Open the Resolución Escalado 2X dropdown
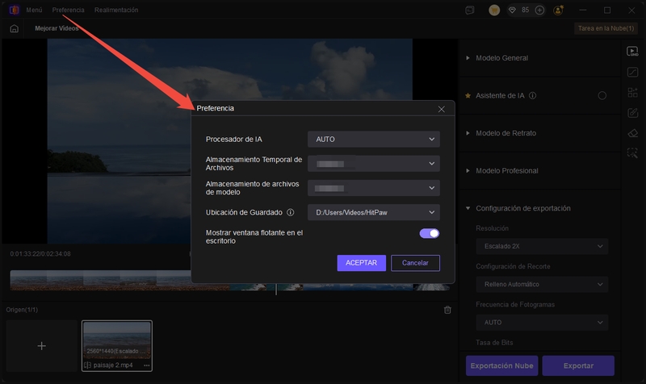The height and width of the screenshot is (384, 646). tap(542, 246)
